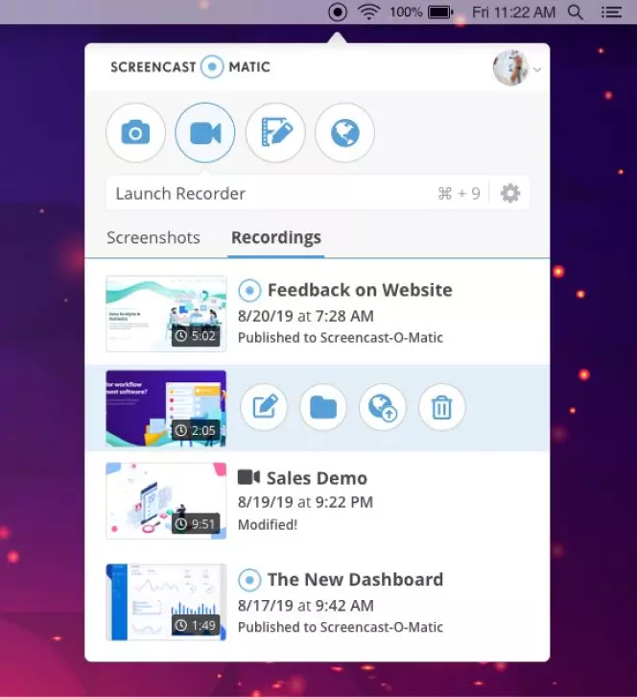Open the video editor pencil-film icon

(x=275, y=132)
